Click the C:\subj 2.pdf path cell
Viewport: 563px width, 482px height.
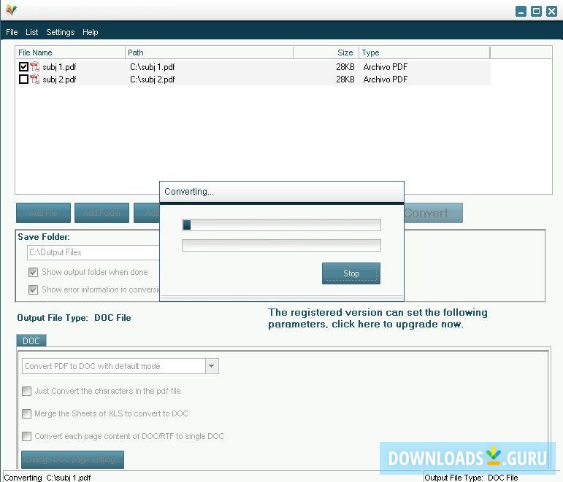click(152, 79)
